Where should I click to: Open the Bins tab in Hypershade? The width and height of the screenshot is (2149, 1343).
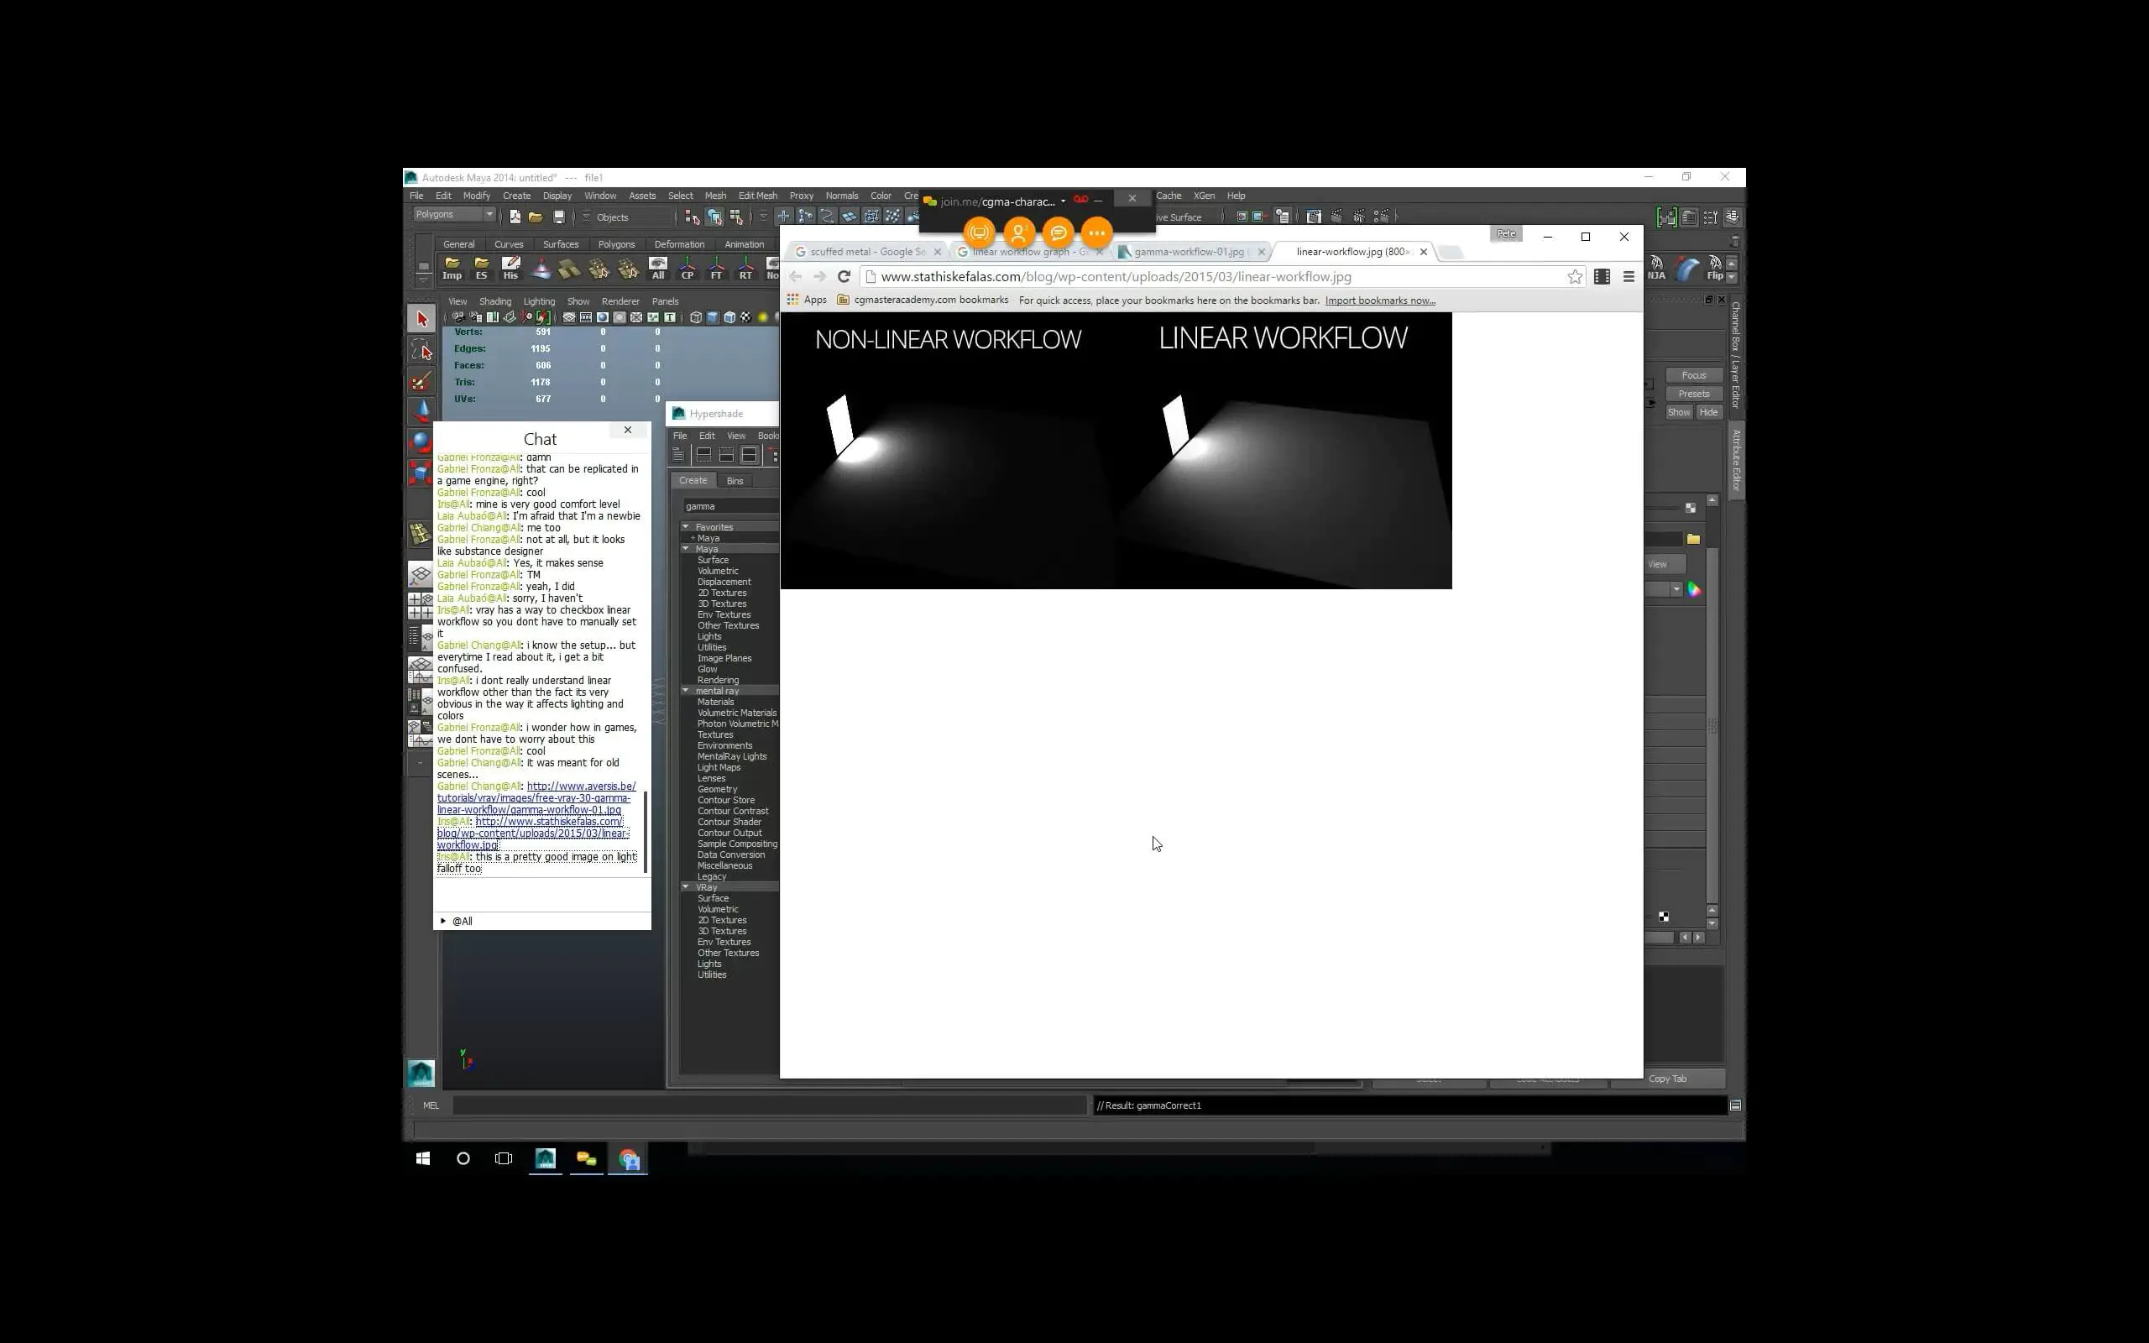pos(735,480)
